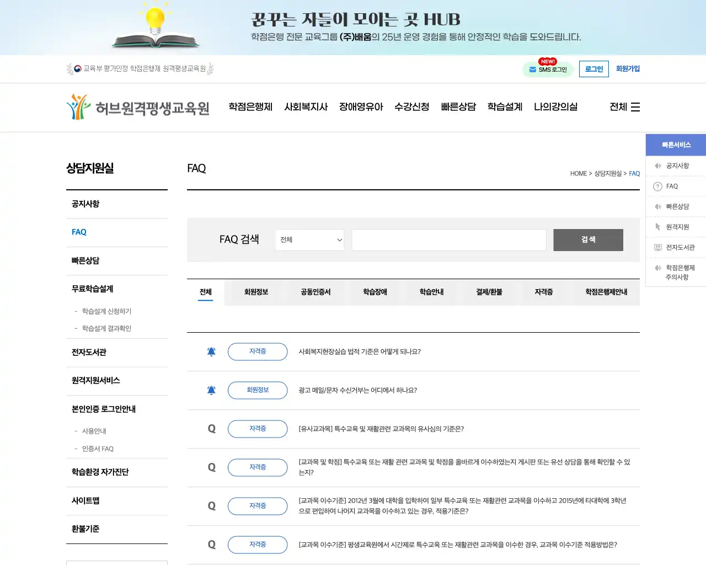The width and height of the screenshot is (706, 565).
Task: Open the 전체 hamburger menu icon
Action: coord(635,107)
